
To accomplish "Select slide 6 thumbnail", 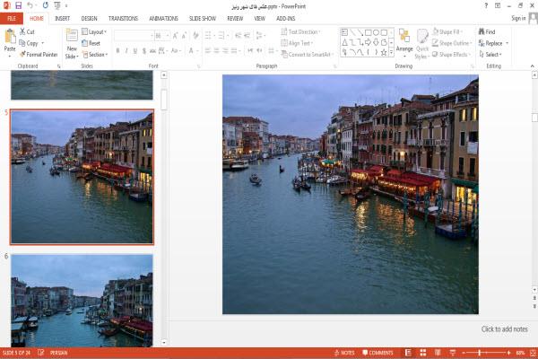I will [82, 301].
